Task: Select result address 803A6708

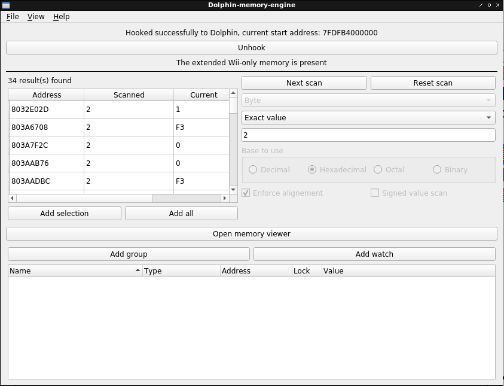Action: point(47,127)
